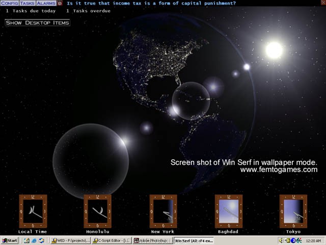Screen dimensions: 326x245
Task: Select the Honolulu clock
Action: 97,211
